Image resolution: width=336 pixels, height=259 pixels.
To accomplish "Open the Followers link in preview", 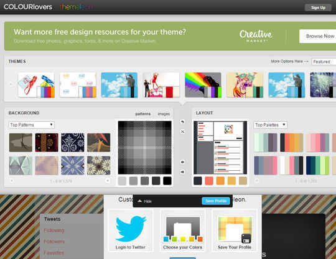I will [x=54, y=242].
